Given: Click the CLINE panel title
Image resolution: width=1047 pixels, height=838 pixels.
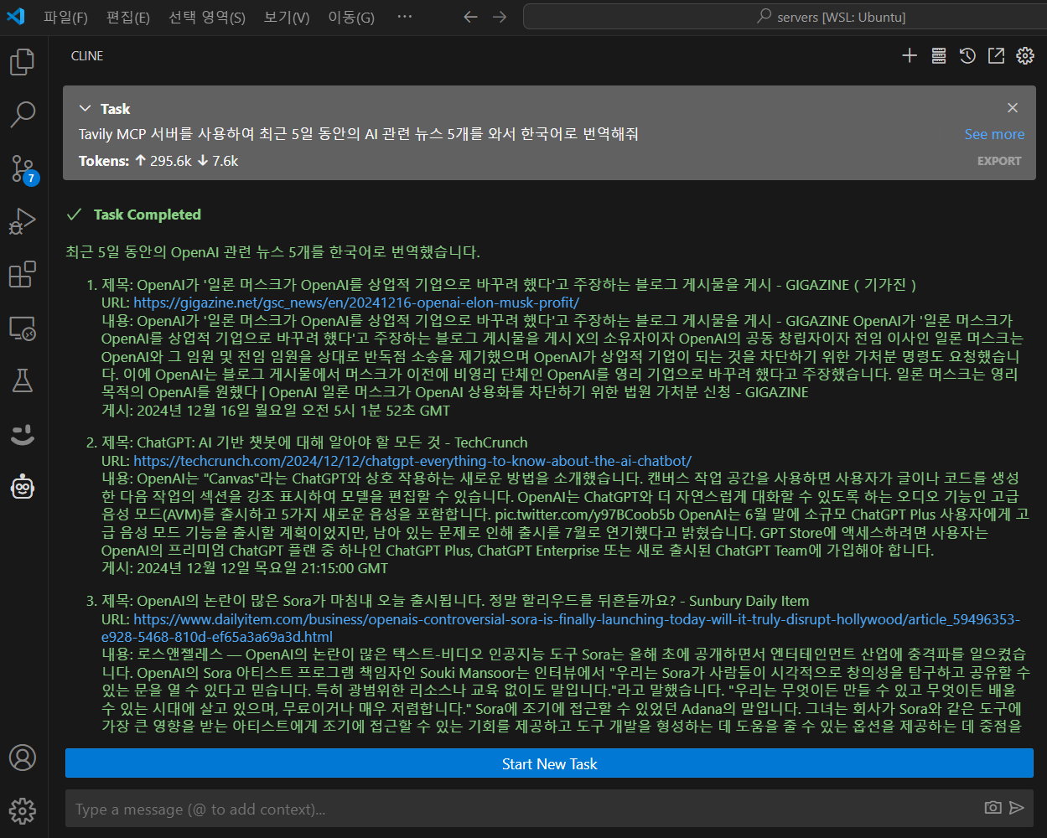Looking at the screenshot, I should point(87,56).
